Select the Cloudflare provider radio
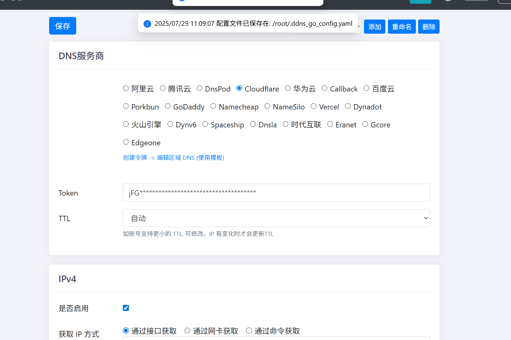Screen dimensions: 511x340 239,88
